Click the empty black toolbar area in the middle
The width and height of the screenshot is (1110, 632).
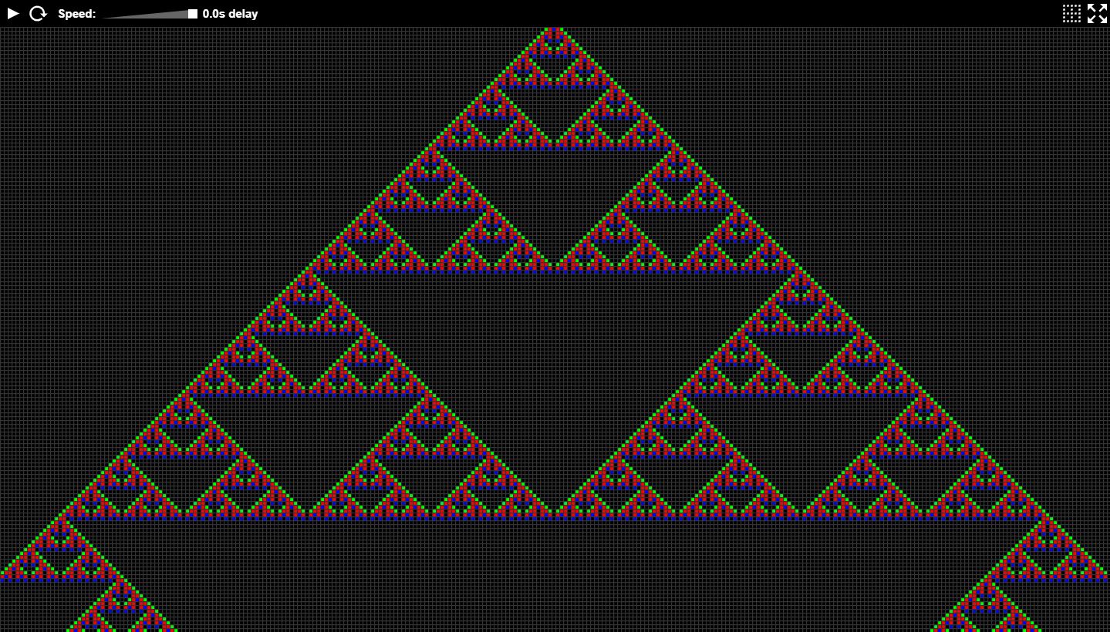[617, 13]
